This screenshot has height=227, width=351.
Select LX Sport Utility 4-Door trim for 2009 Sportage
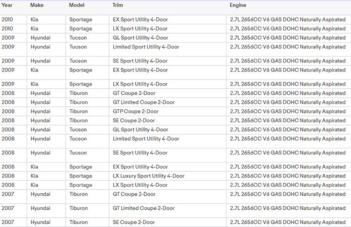tap(140, 84)
